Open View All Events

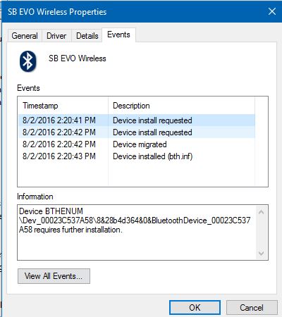point(54,276)
